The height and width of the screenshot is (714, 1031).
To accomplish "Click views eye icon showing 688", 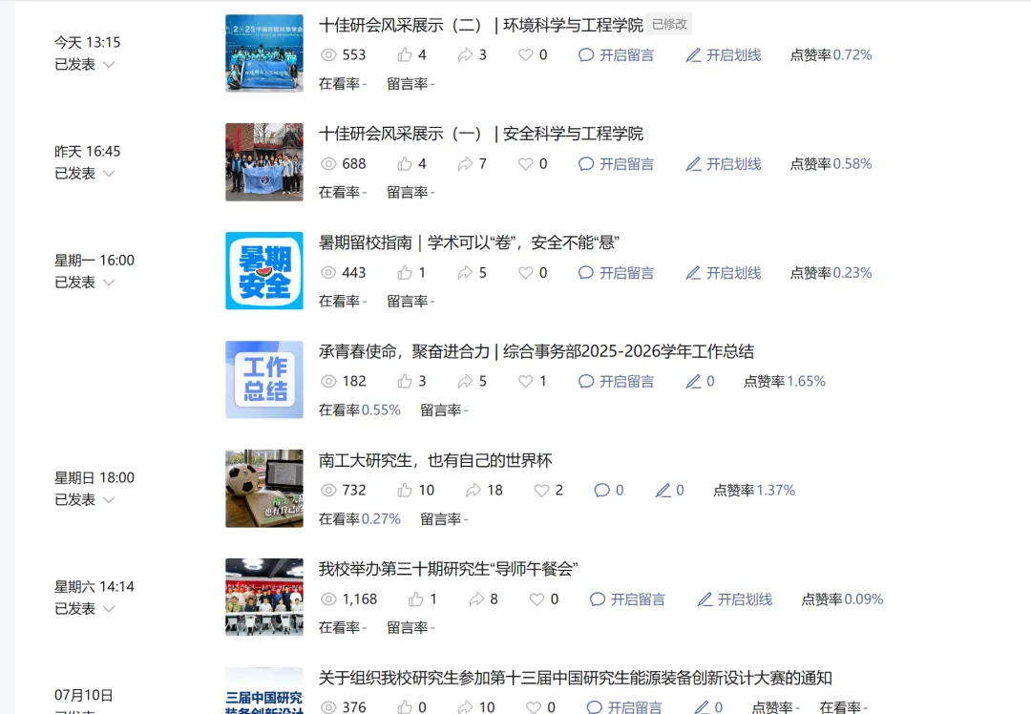I will [x=328, y=164].
